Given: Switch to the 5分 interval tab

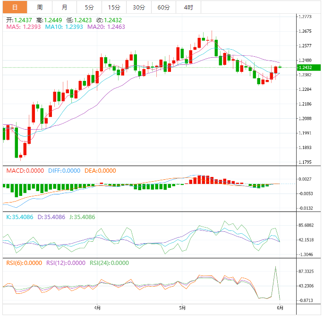Looking at the screenshot, I should [x=89, y=7].
